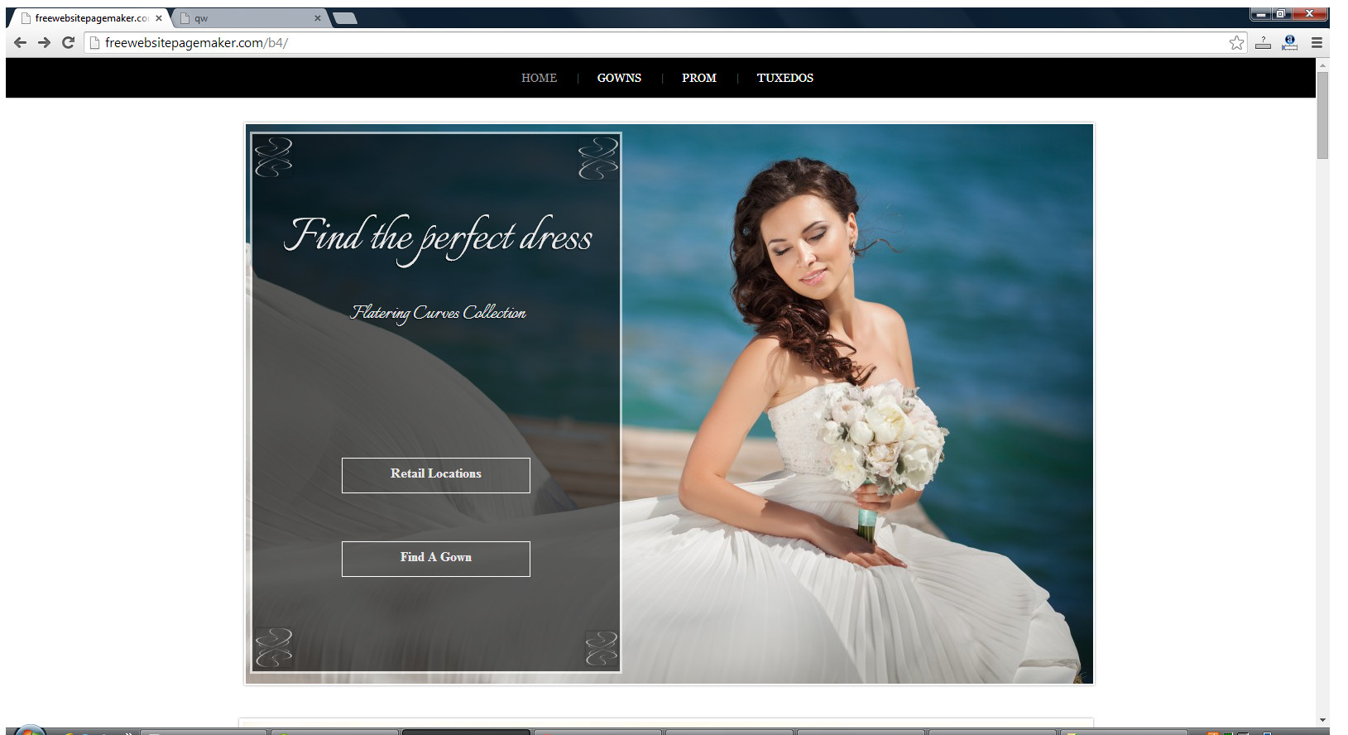
Task: Restore down the browser window
Action: click(1281, 14)
